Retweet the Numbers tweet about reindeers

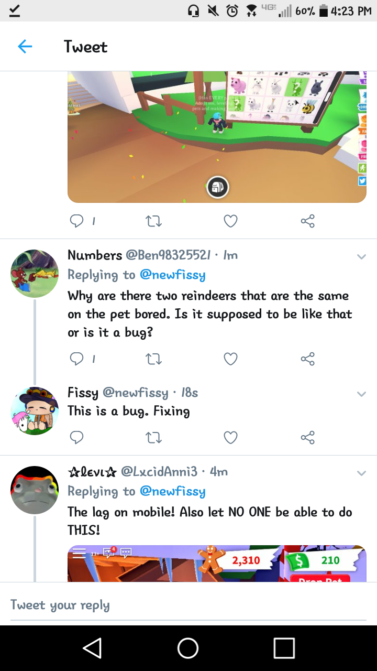[x=153, y=359]
